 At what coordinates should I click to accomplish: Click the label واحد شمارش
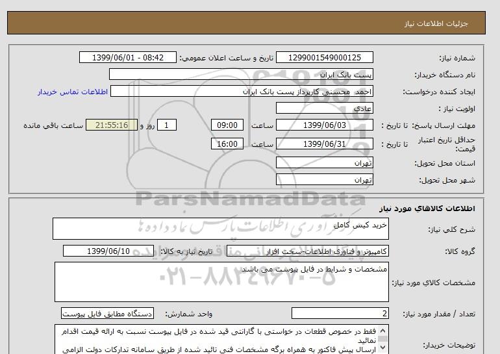pos(189,314)
